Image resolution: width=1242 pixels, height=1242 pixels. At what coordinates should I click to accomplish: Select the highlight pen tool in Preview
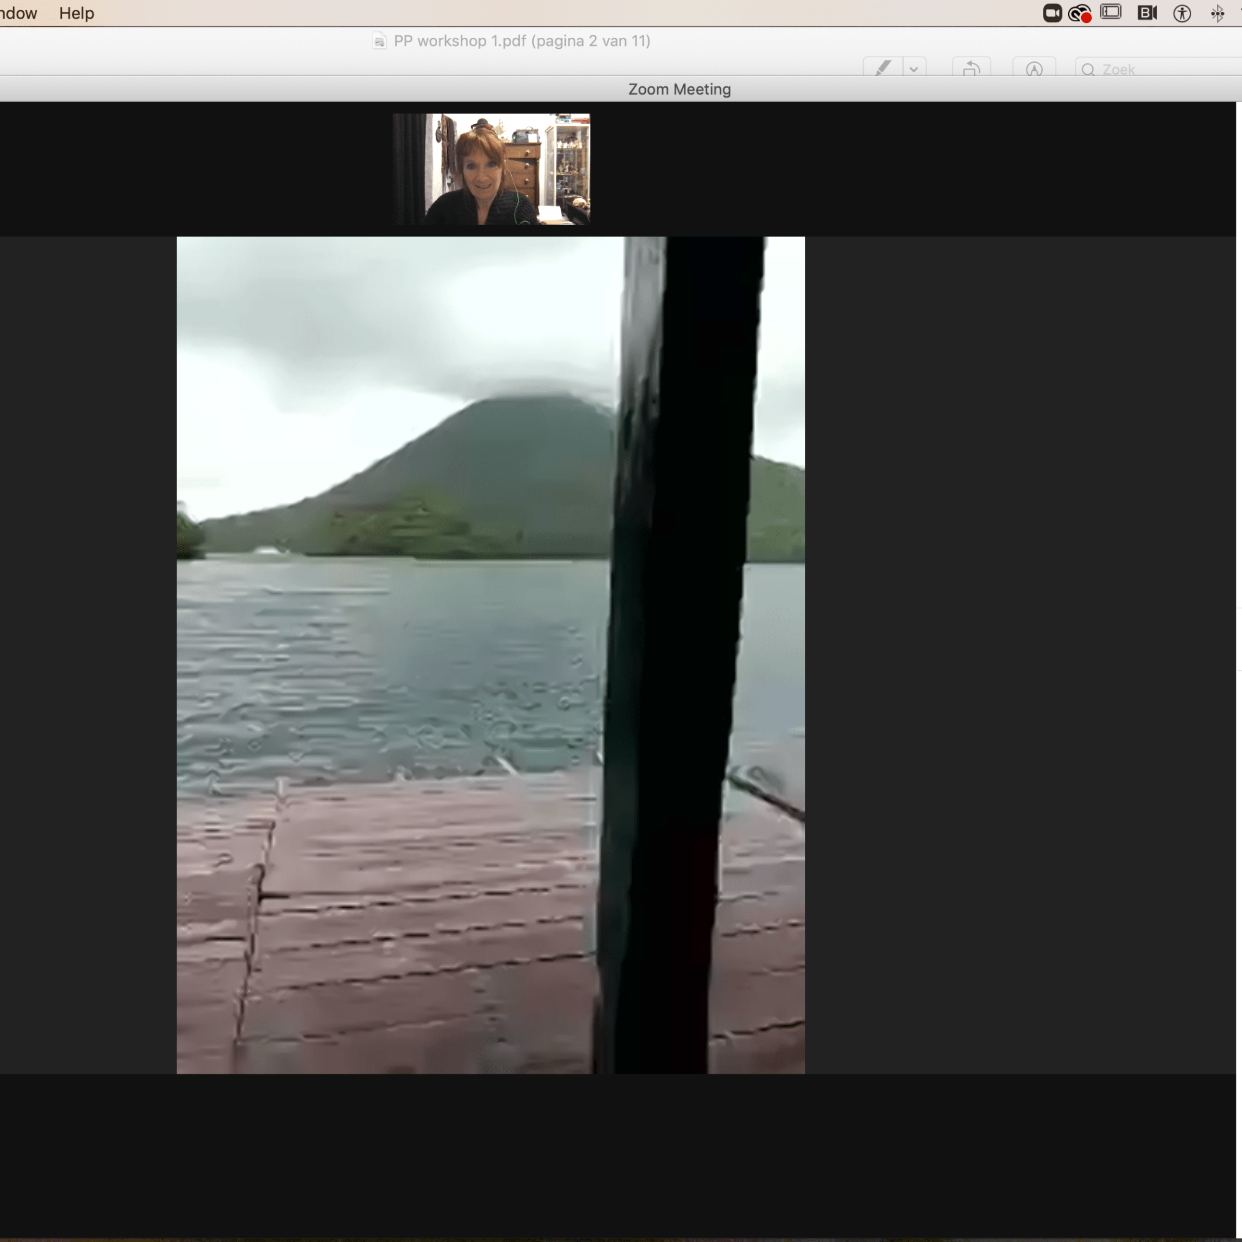882,68
